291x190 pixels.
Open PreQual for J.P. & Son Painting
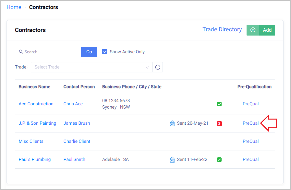pos(250,123)
